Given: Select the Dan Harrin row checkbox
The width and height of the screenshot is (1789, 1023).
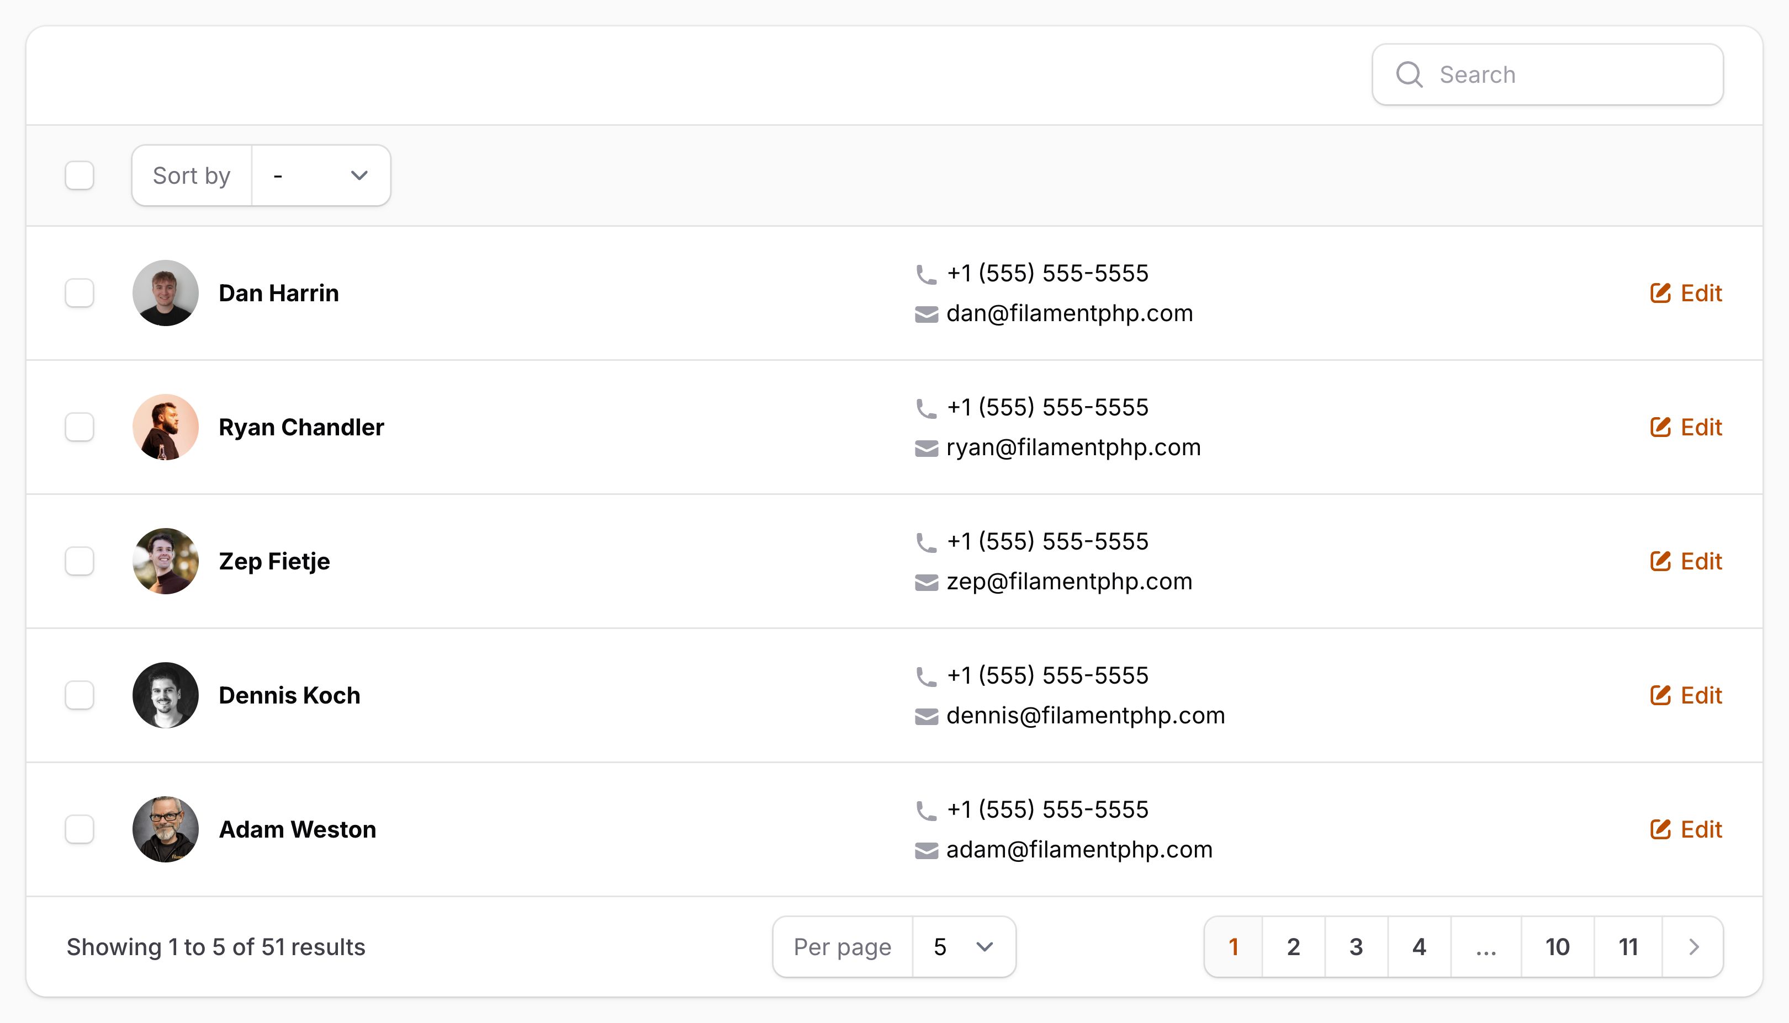Looking at the screenshot, I should click(x=80, y=293).
